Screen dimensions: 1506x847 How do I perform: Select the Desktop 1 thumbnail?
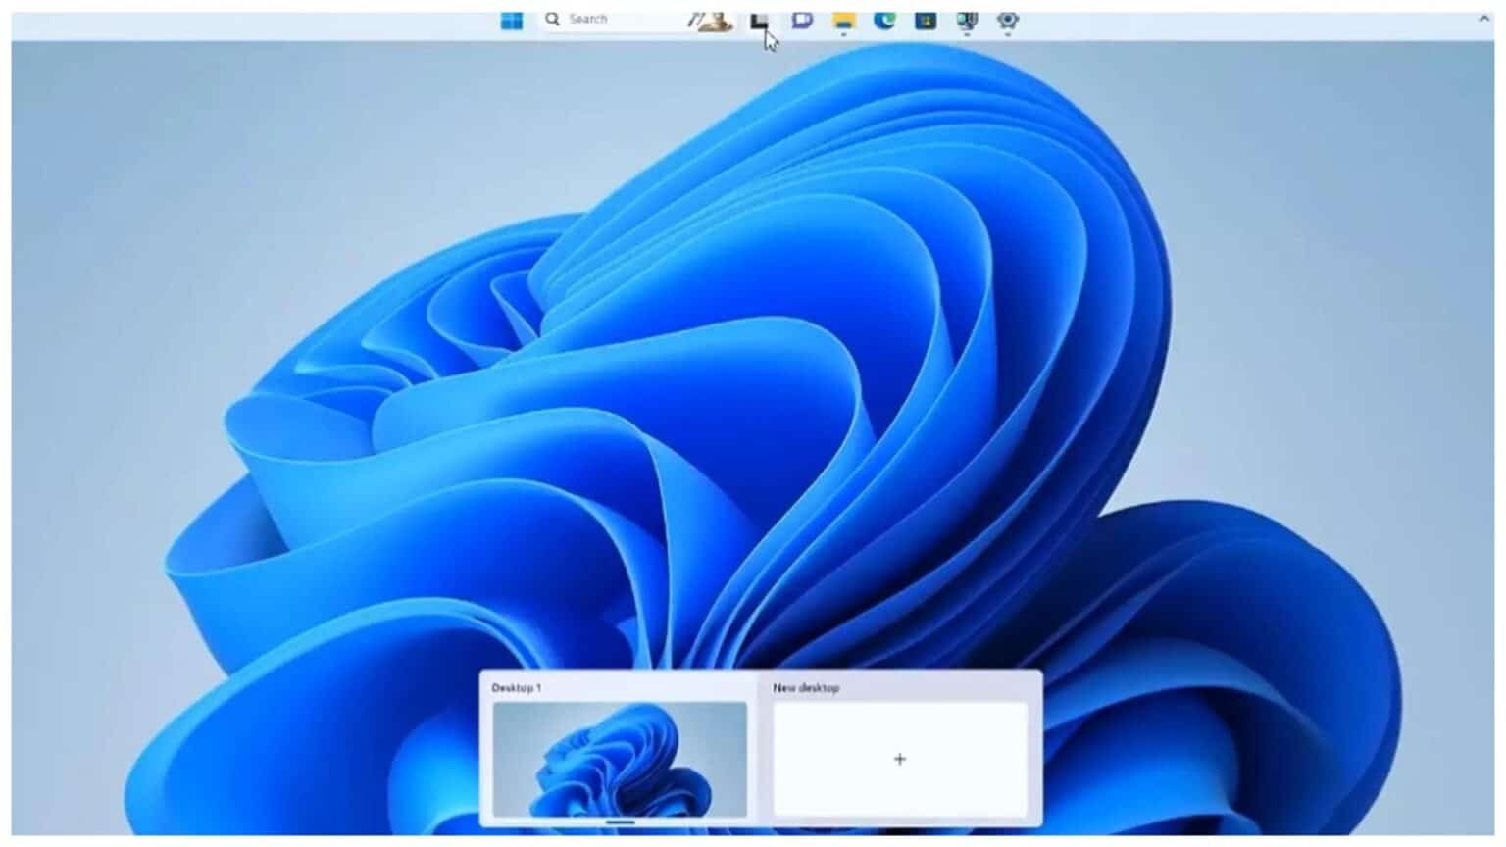[620, 759]
